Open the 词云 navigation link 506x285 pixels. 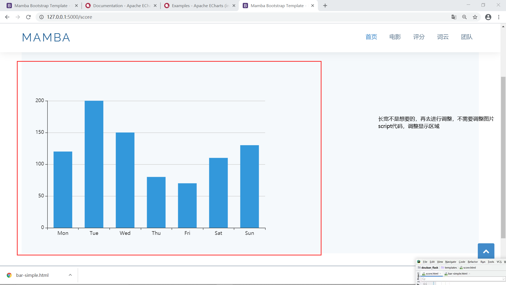click(443, 37)
